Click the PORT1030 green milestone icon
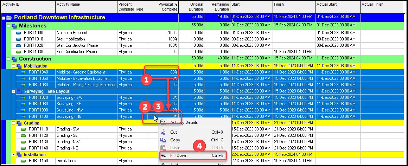The image size is (408, 166). click(x=19, y=52)
